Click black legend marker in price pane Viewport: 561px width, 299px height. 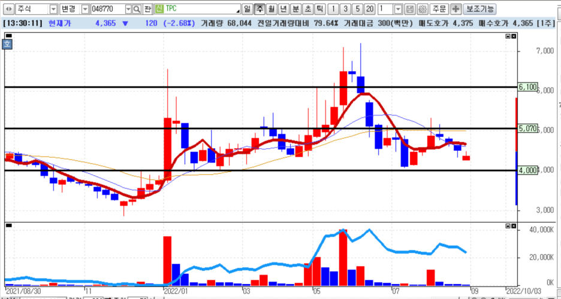tap(9, 36)
